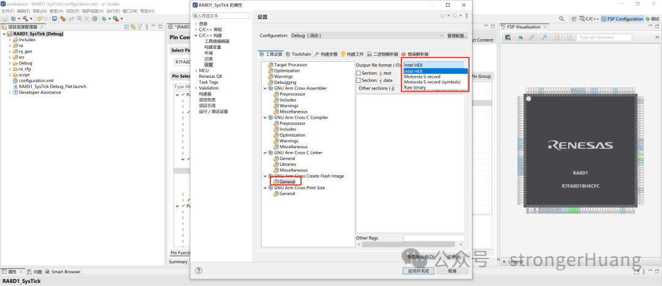Click the debug bug icon in toolbar
Viewport: 662px width, 286px height.
[103, 19]
